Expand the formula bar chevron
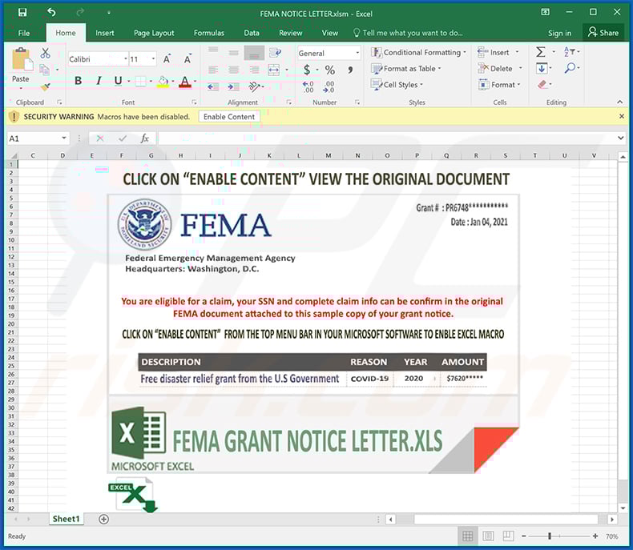Viewport: 633px width, 550px height. [620, 138]
